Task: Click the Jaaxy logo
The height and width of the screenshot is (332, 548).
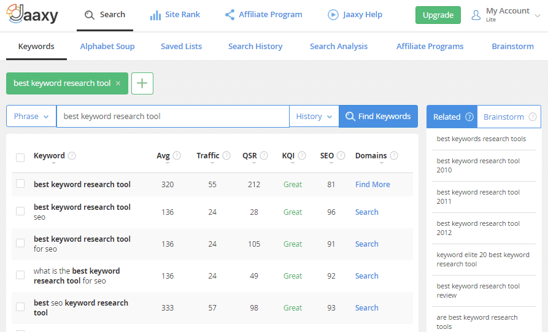Action: point(33,14)
